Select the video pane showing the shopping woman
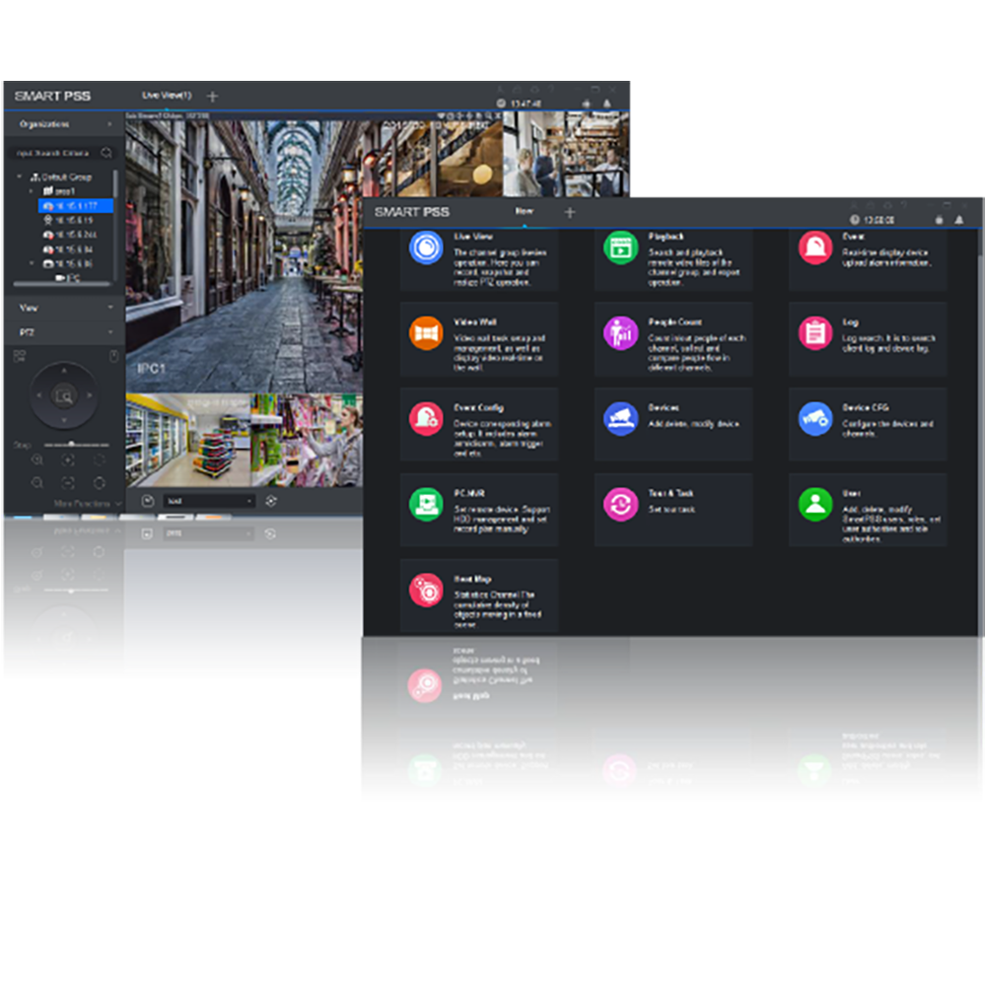Viewport: 986px width, 986px height. [307, 440]
